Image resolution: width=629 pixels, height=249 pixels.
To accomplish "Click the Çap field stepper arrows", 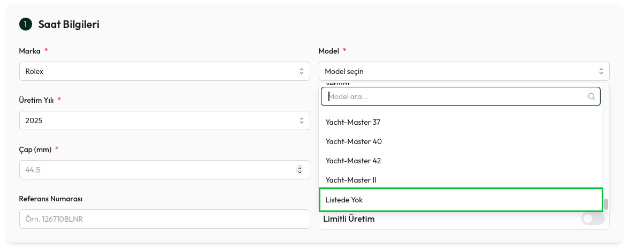I will (x=300, y=170).
